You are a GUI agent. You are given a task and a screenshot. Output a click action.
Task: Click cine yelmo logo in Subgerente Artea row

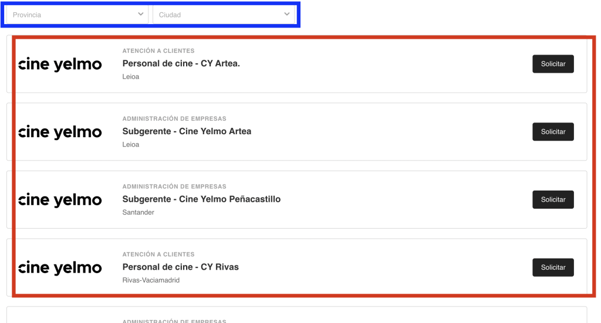click(x=60, y=132)
